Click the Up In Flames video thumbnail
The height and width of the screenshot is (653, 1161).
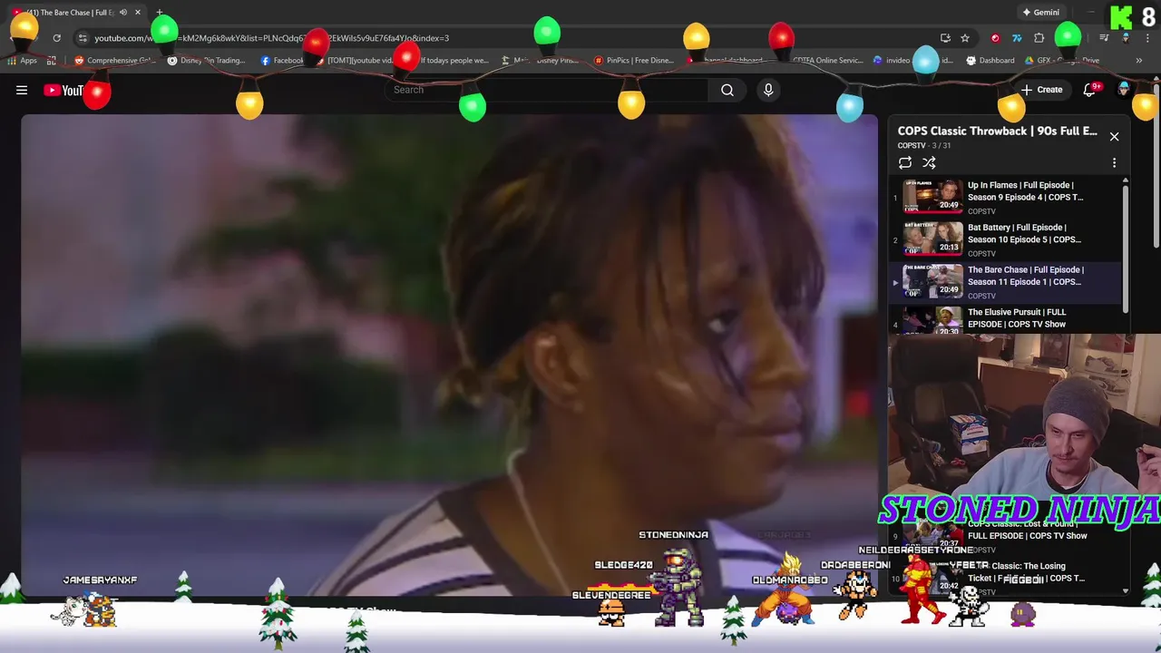coord(932,196)
